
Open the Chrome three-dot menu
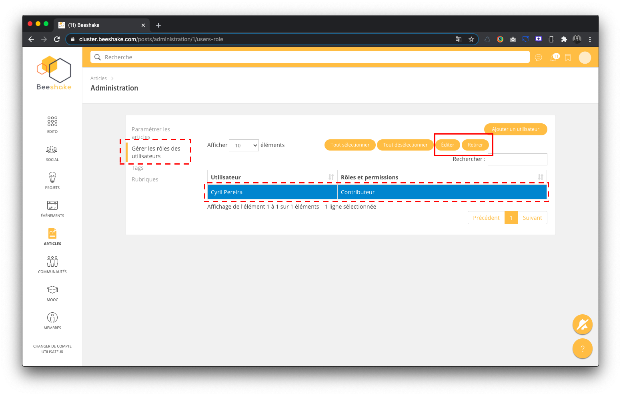590,39
